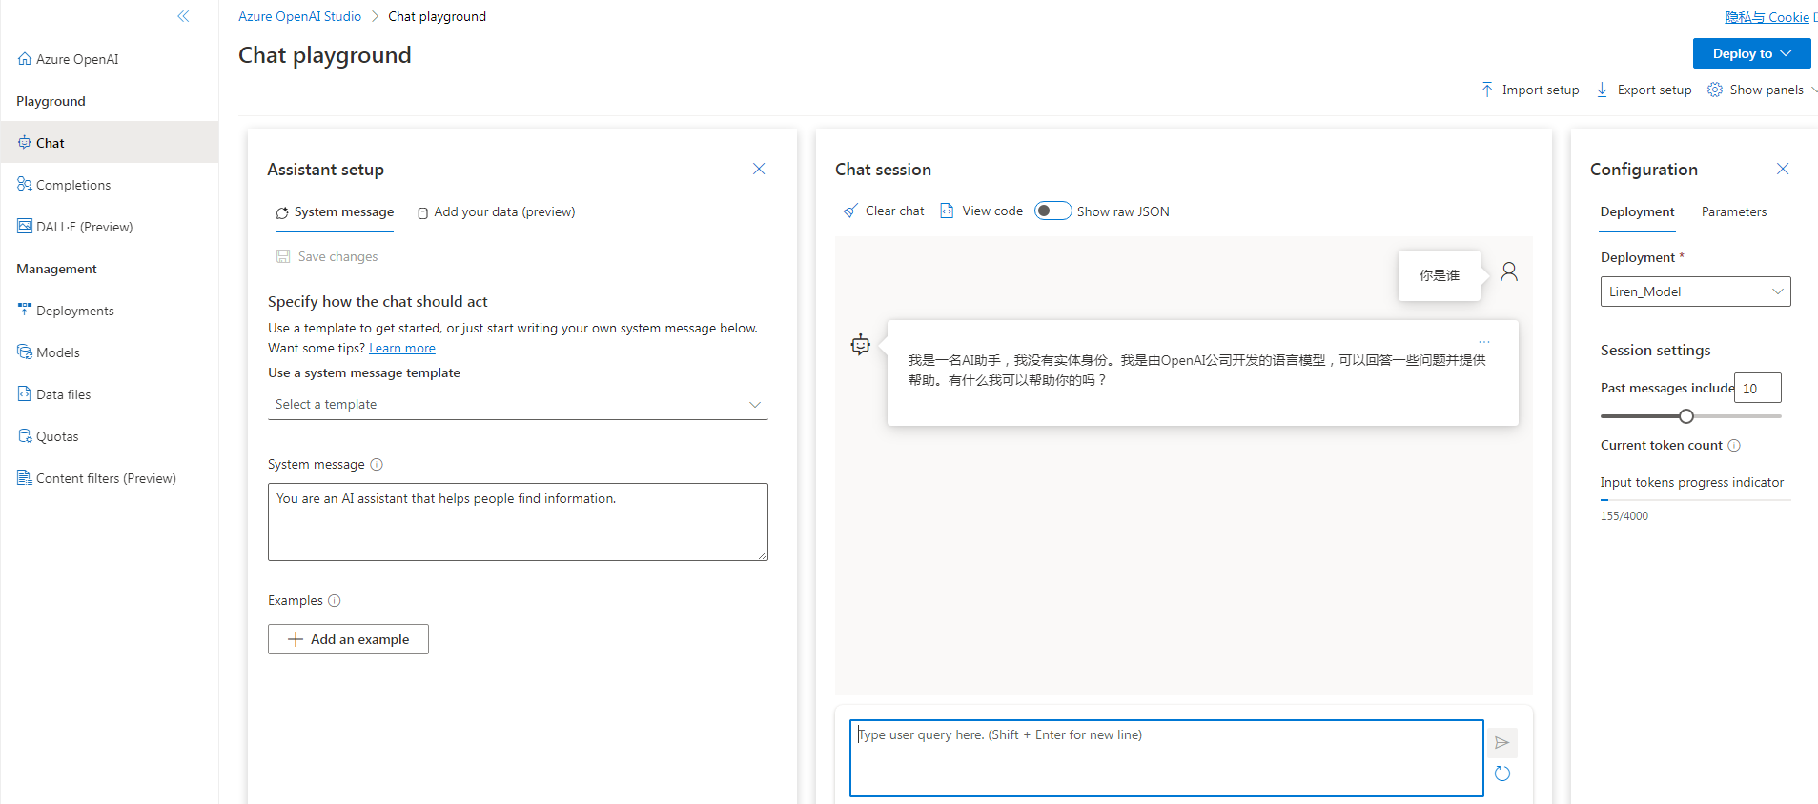Click the send message arrow icon

pyautogui.click(x=1502, y=743)
